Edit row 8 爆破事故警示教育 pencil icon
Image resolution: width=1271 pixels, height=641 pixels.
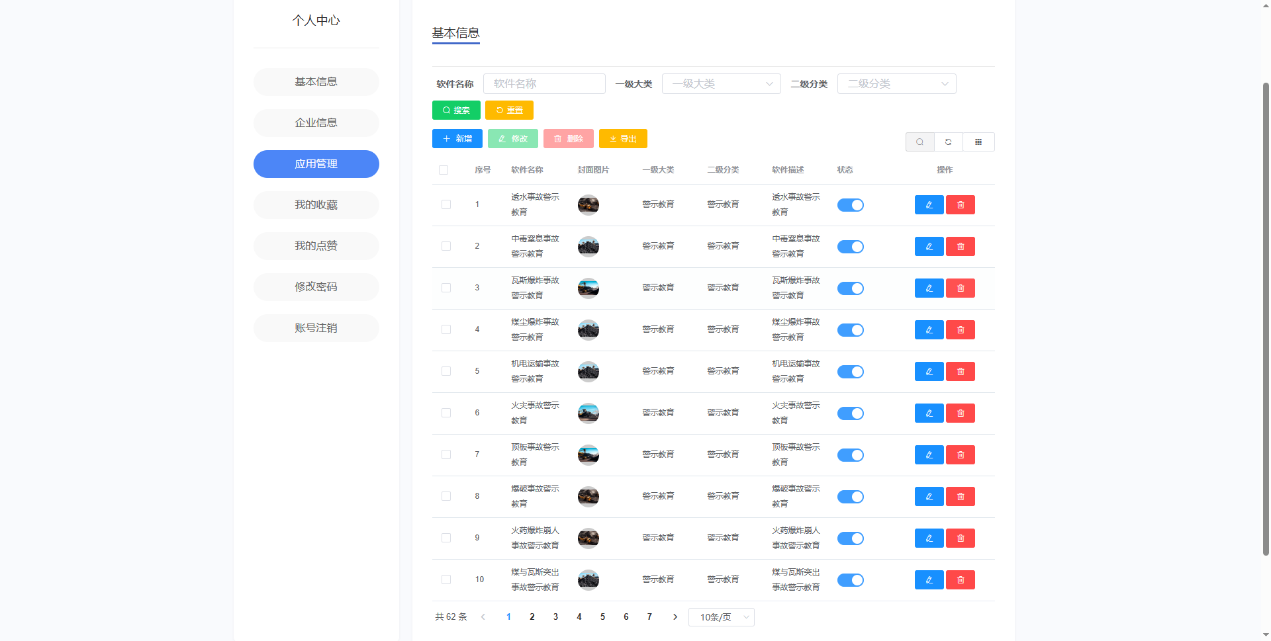point(929,497)
